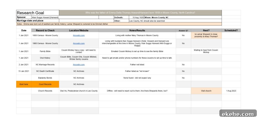The height and width of the screenshot is (118, 257).
Task: Click the Spouse label cell
Action: (24, 17)
